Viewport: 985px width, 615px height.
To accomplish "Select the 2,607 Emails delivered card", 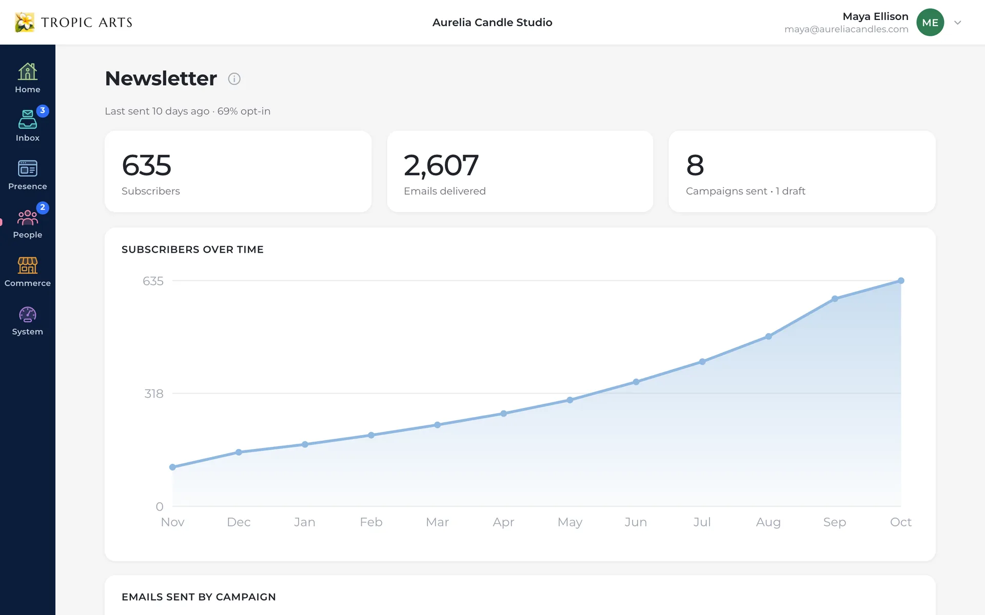I will click(520, 171).
